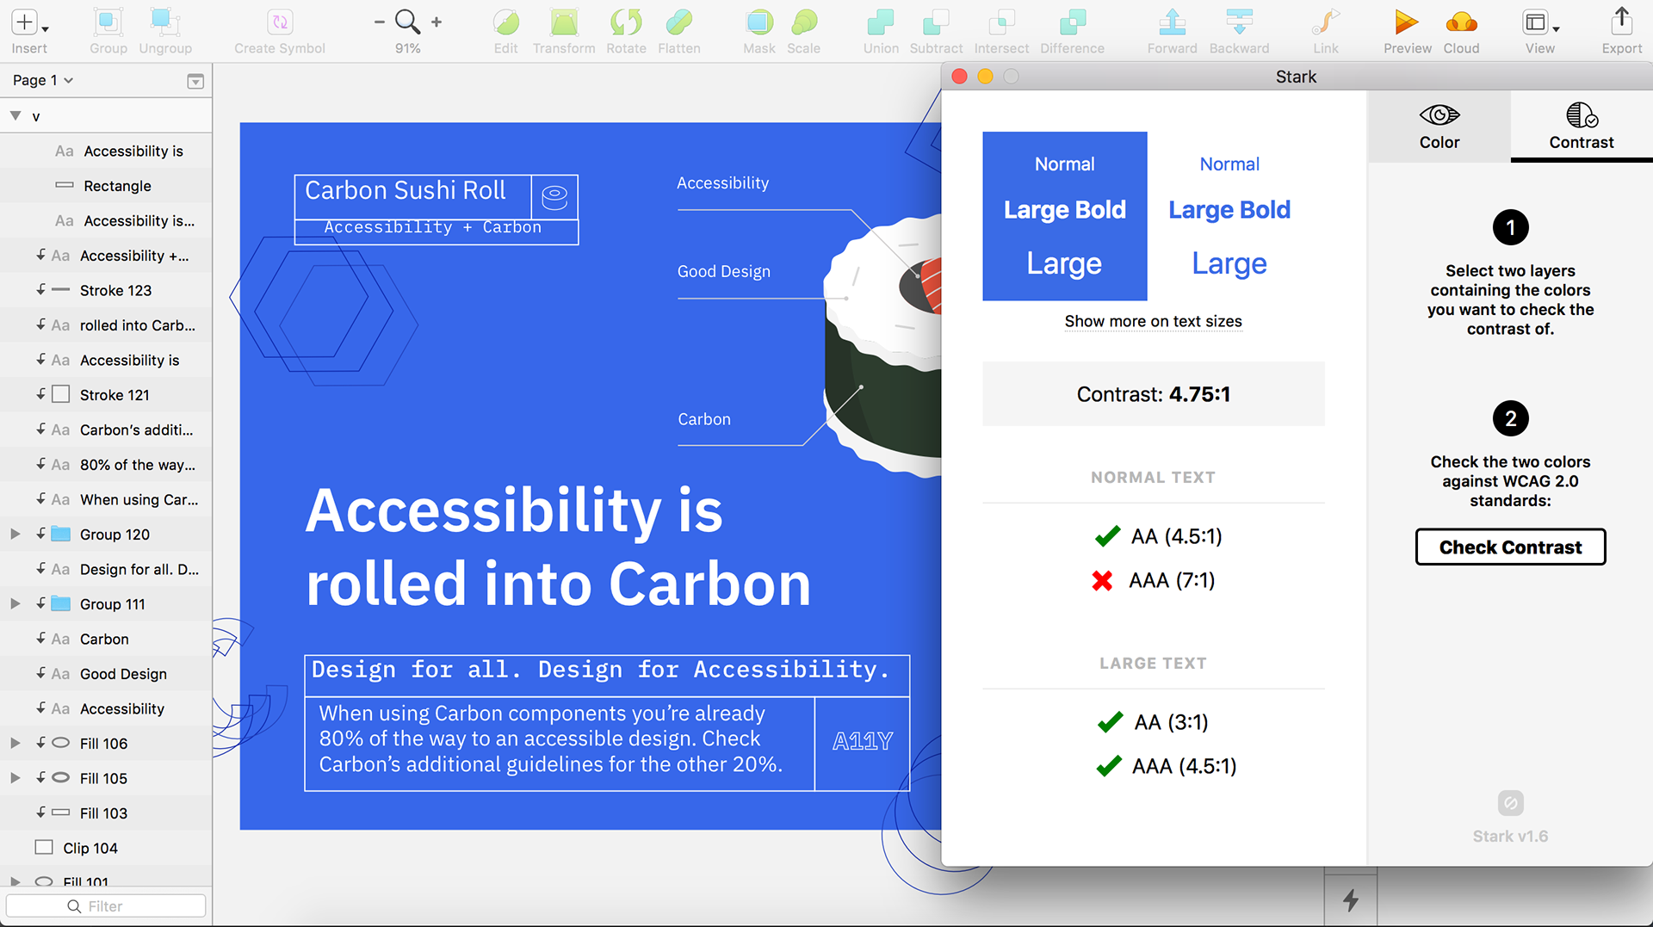
Task: Select the Rectangle layer
Action: (x=106, y=185)
